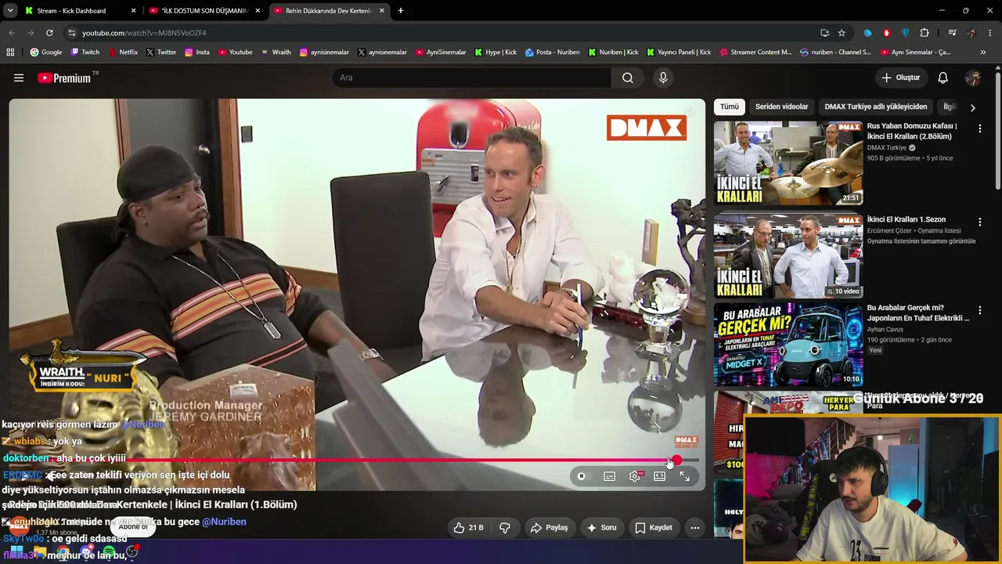Dislike the video with thumbs down

(x=505, y=528)
